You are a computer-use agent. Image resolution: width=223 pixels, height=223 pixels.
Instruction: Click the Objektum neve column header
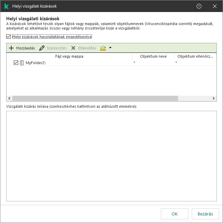click(153, 56)
